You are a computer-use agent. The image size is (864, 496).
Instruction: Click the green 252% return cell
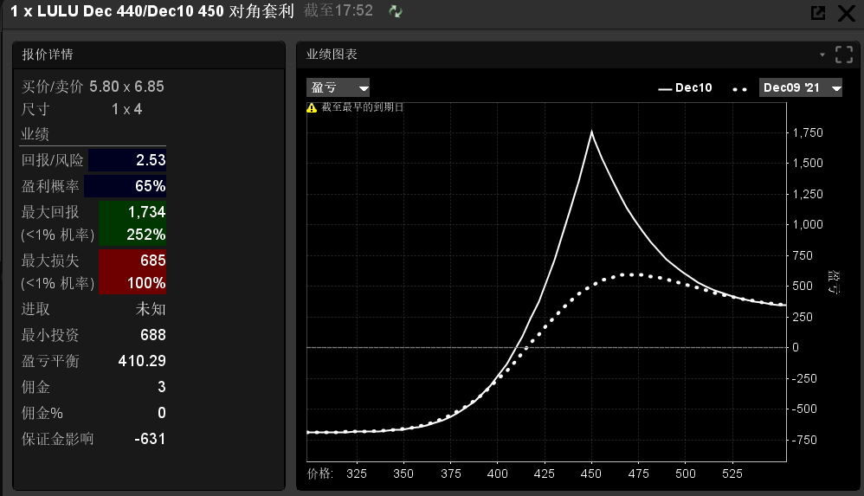tap(146, 235)
